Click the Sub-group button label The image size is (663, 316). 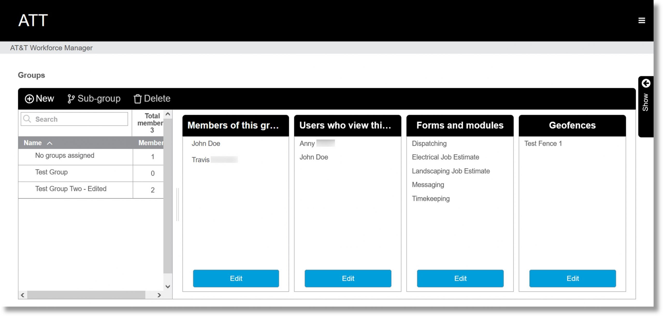(x=99, y=99)
